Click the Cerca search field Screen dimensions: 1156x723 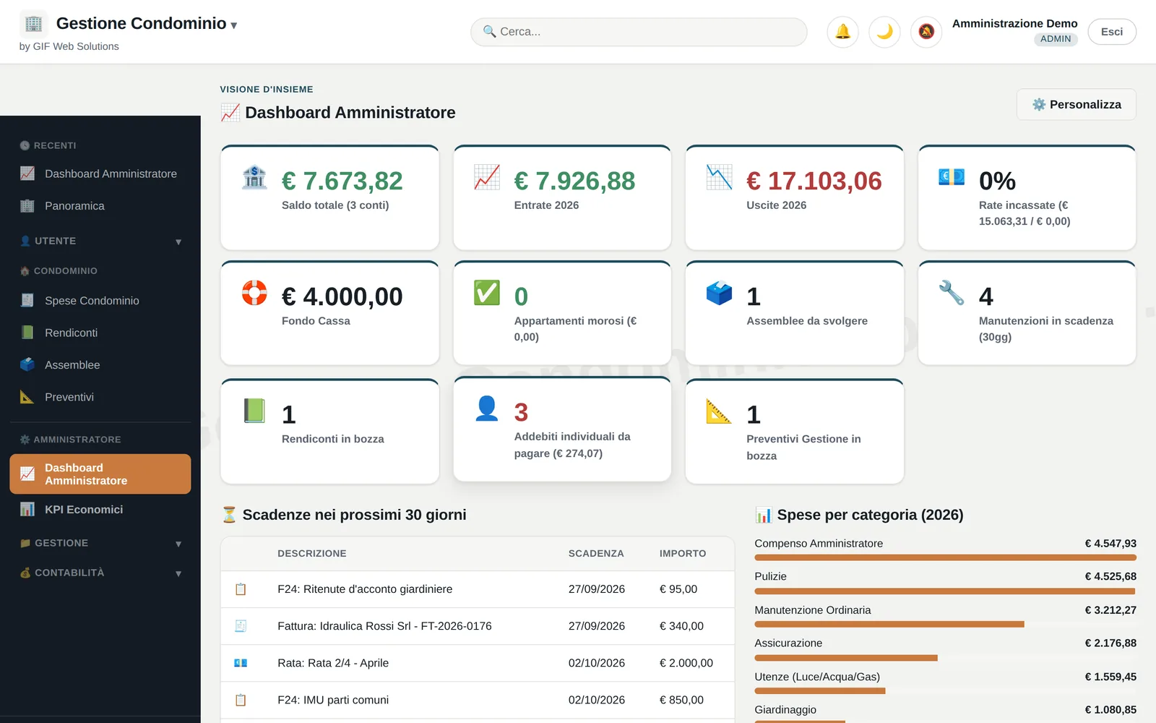pyautogui.click(x=639, y=32)
